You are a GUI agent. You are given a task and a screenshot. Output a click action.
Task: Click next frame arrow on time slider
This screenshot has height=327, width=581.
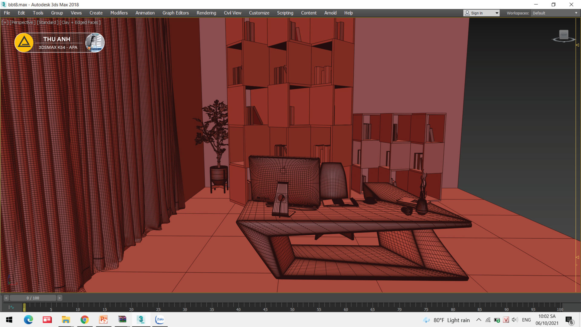(x=60, y=298)
